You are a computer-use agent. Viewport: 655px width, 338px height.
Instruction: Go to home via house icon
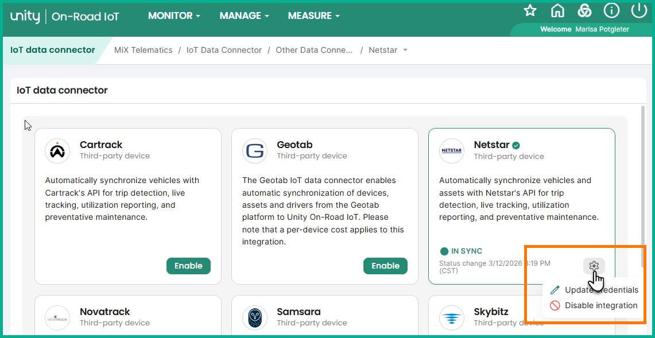(x=557, y=10)
